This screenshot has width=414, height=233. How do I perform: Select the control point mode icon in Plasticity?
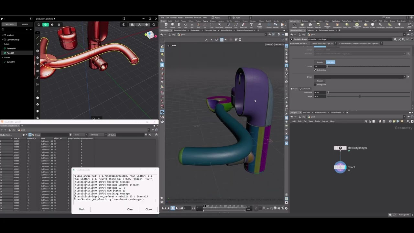[39, 25]
